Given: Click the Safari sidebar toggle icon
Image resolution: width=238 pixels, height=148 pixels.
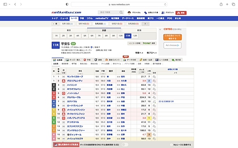Looking at the screenshot, I should [5, 4].
